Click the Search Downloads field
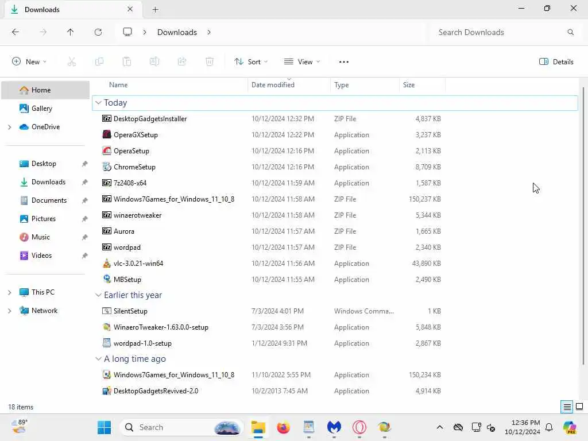The width and height of the screenshot is (588, 441). coord(504,32)
